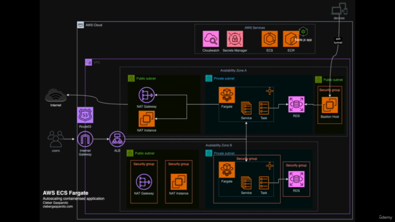Click the AWS Cloud logo icon

click(80, 25)
